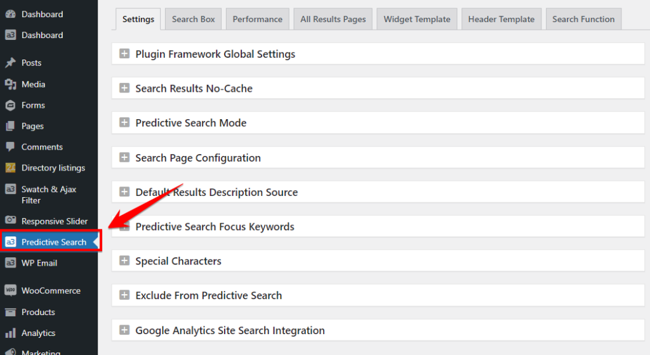Open WP Email menu label

tap(39, 263)
